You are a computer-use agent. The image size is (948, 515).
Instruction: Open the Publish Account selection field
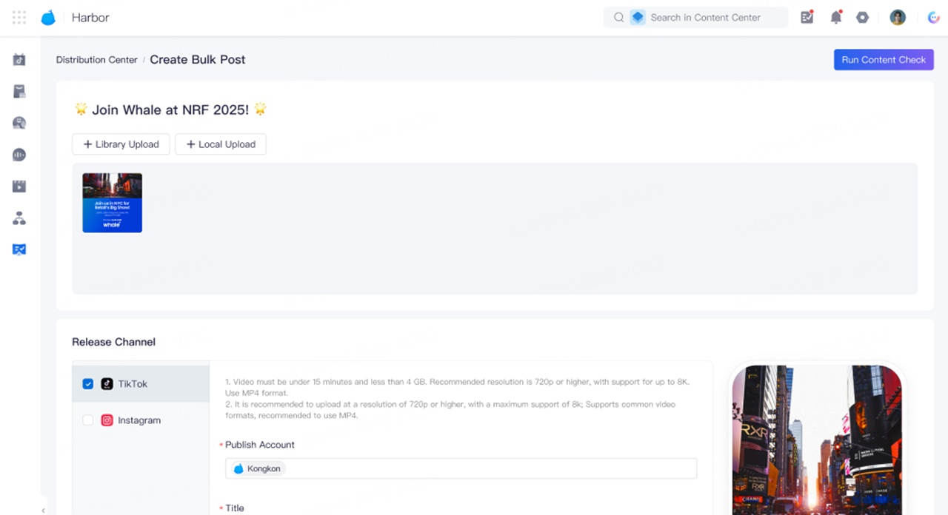point(461,468)
